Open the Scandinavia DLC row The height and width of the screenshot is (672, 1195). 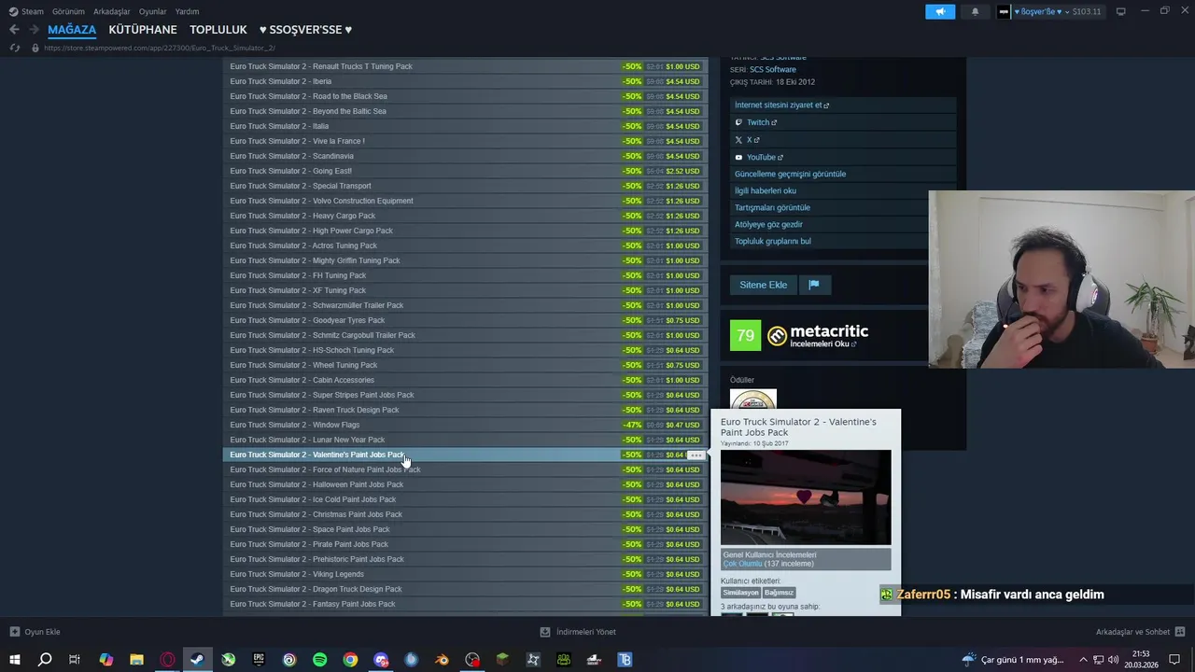coord(465,156)
